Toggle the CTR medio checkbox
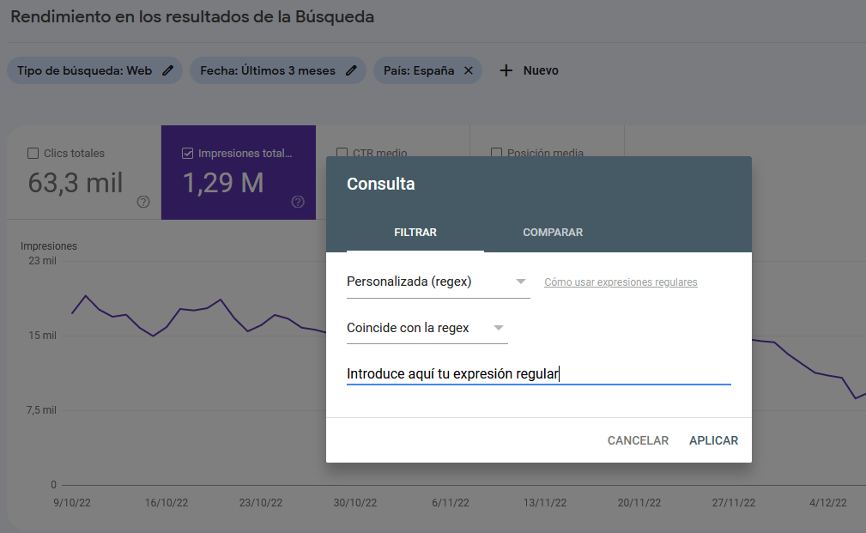Image resolution: width=866 pixels, height=533 pixels. pos(342,152)
